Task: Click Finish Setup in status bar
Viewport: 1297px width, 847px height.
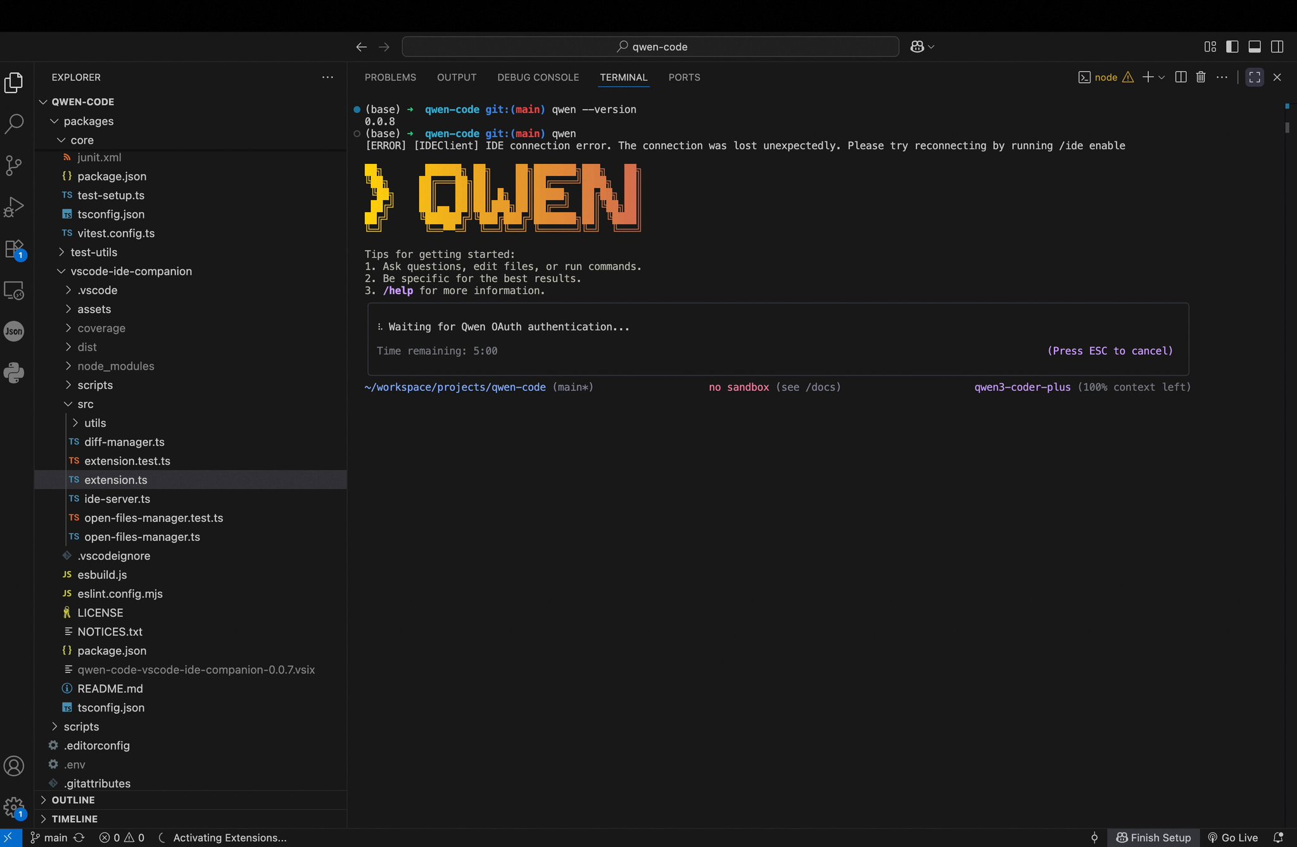Action: point(1153,837)
